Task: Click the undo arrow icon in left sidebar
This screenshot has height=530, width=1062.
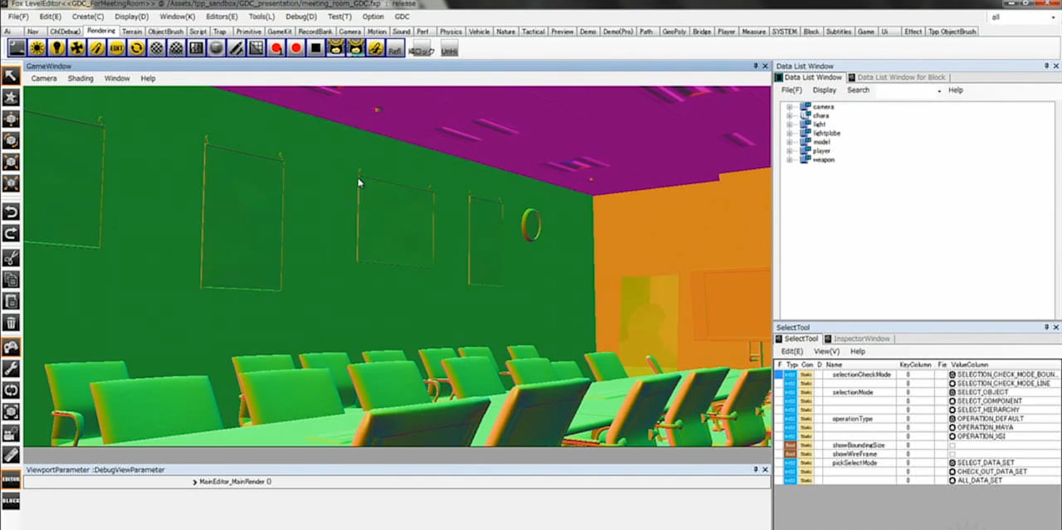Action: coord(11,212)
